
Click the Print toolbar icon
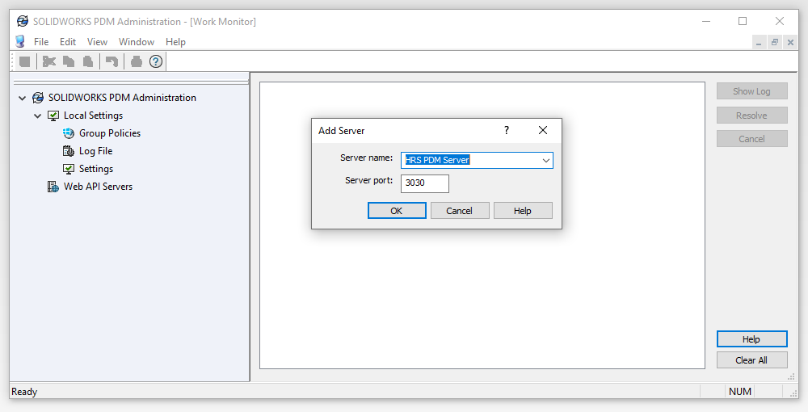click(136, 61)
